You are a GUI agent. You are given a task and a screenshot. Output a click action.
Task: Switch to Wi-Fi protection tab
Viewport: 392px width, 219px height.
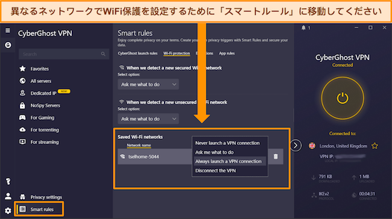[x=177, y=54]
